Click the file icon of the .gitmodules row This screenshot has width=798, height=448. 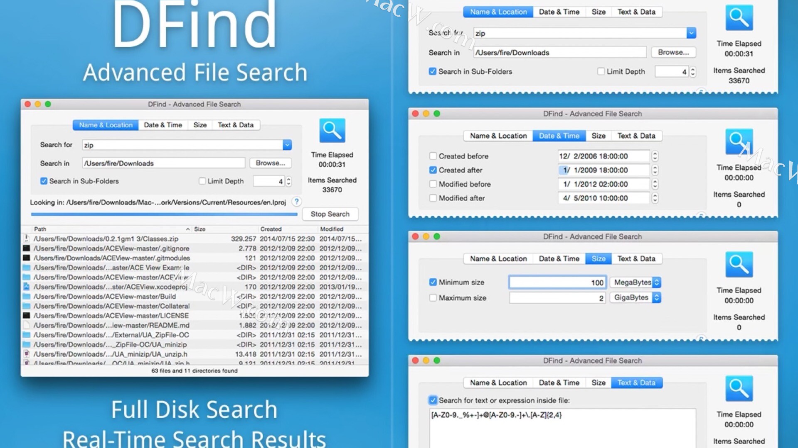pyautogui.click(x=27, y=258)
